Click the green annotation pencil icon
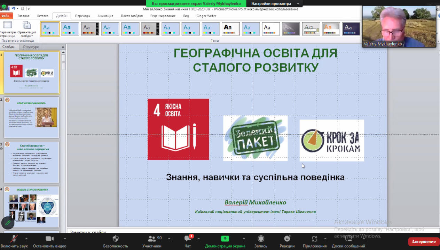This screenshot has width=440, height=250. (x=8, y=223)
